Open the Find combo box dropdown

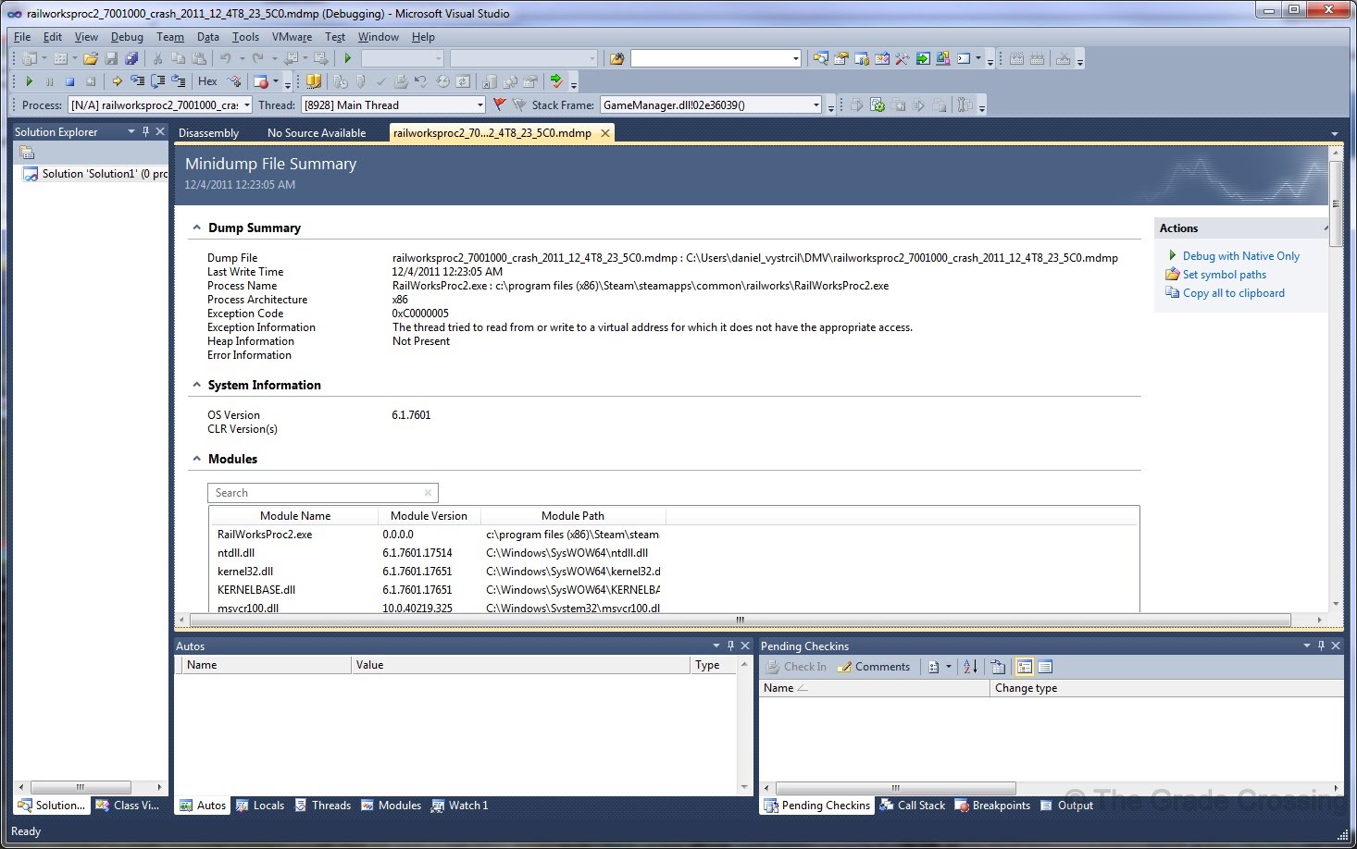coord(796,59)
